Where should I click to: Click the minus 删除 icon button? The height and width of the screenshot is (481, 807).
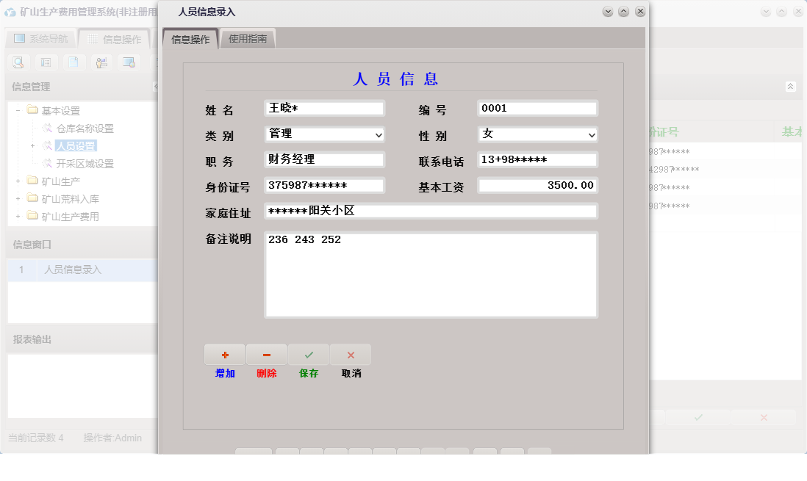tap(266, 354)
